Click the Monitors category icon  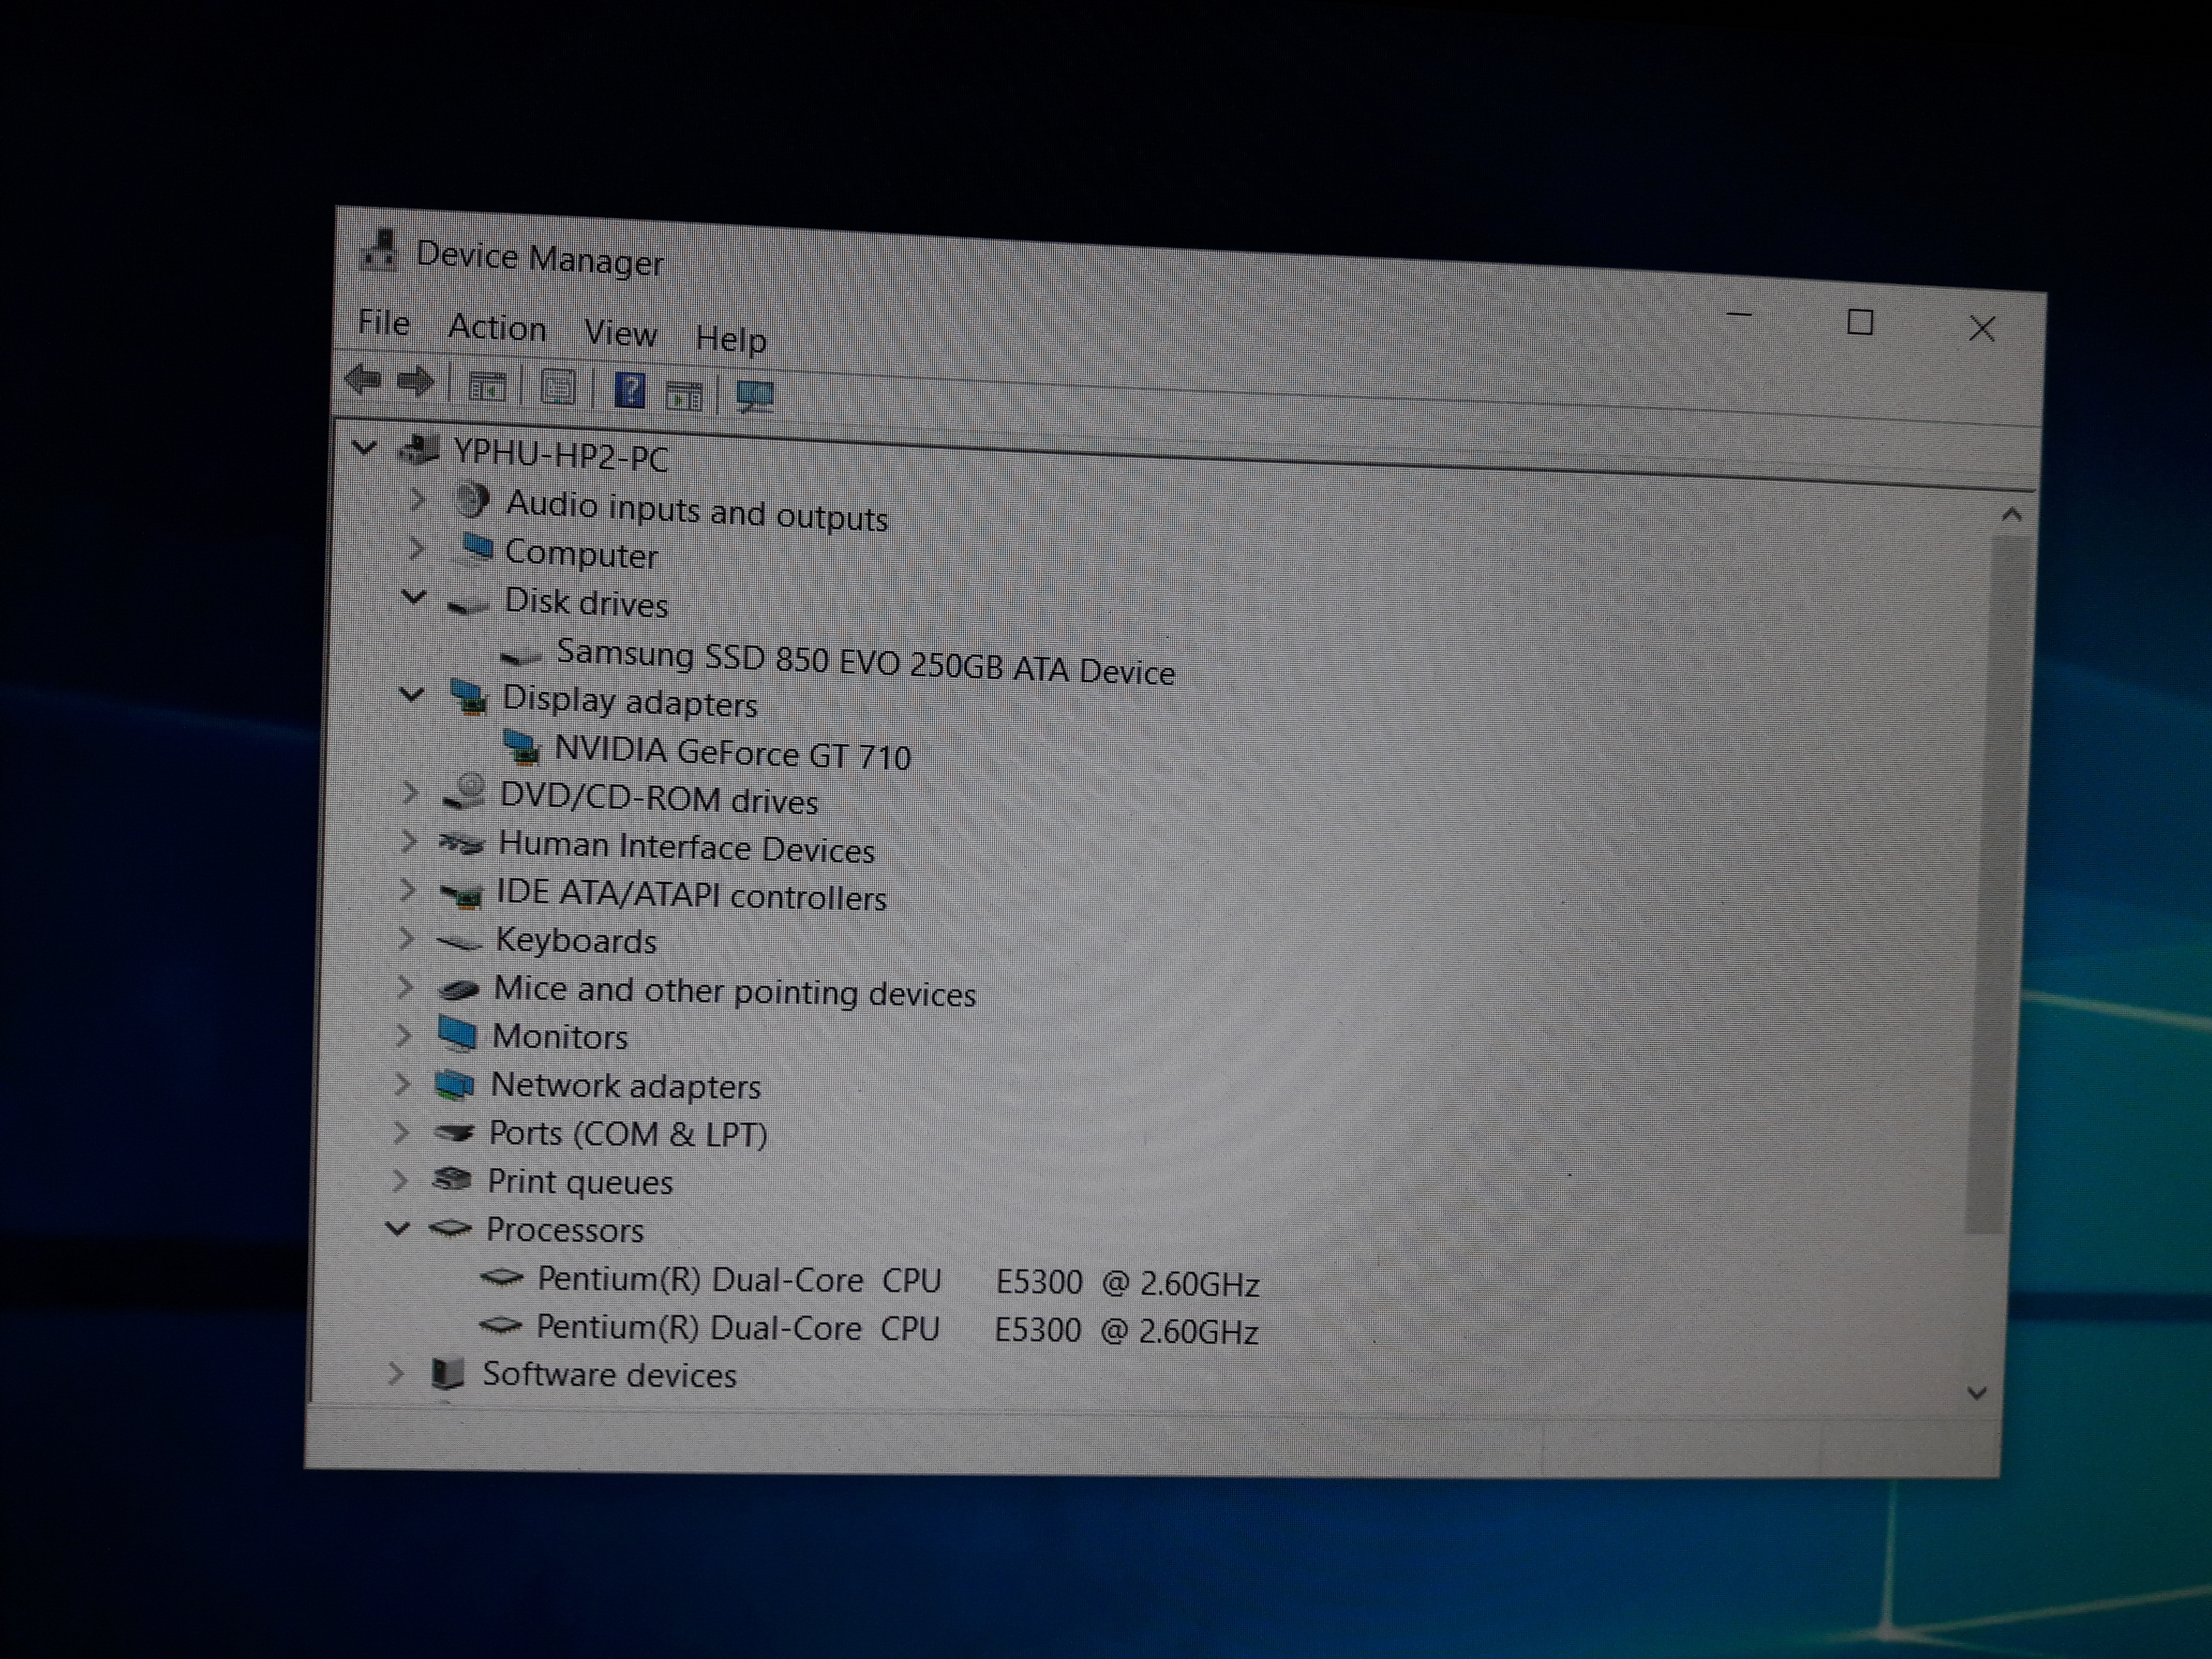(457, 1034)
